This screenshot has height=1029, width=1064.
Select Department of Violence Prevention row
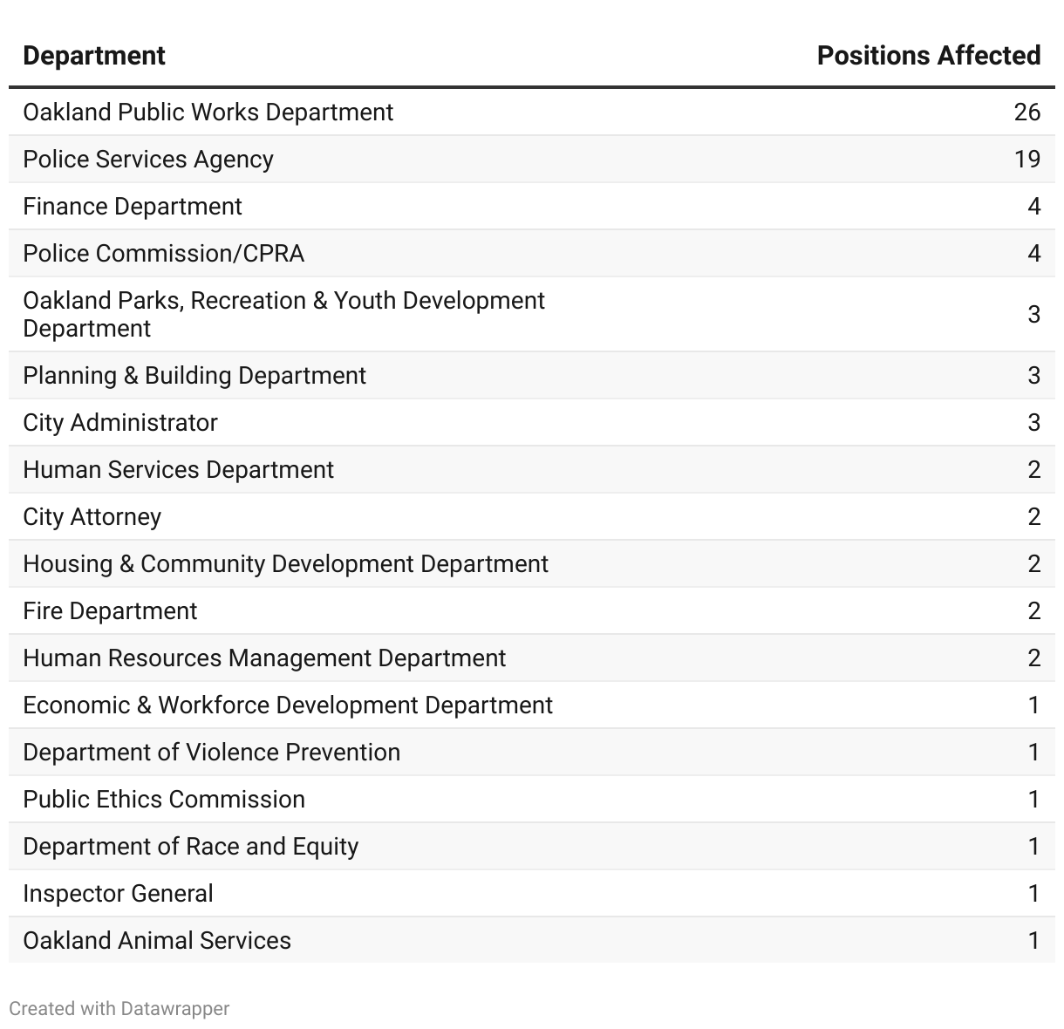[x=532, y=752]
